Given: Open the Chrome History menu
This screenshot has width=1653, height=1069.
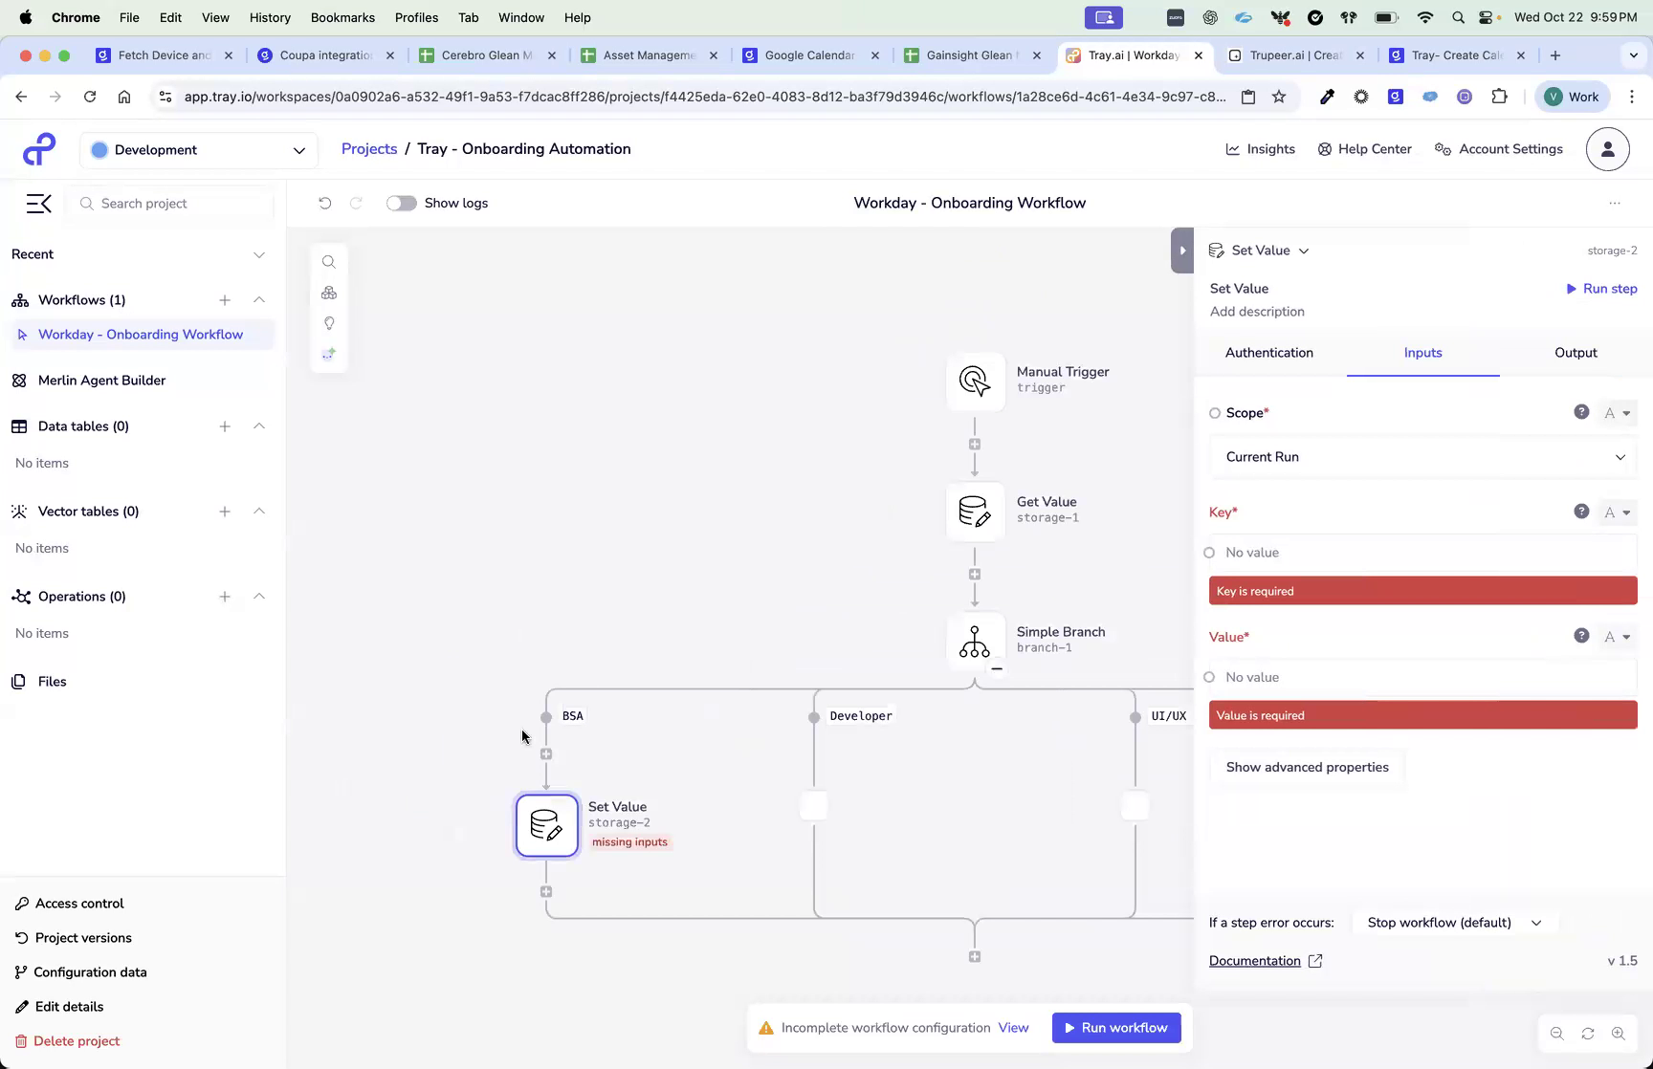Looking at the screenshot, I should (270, 17).
